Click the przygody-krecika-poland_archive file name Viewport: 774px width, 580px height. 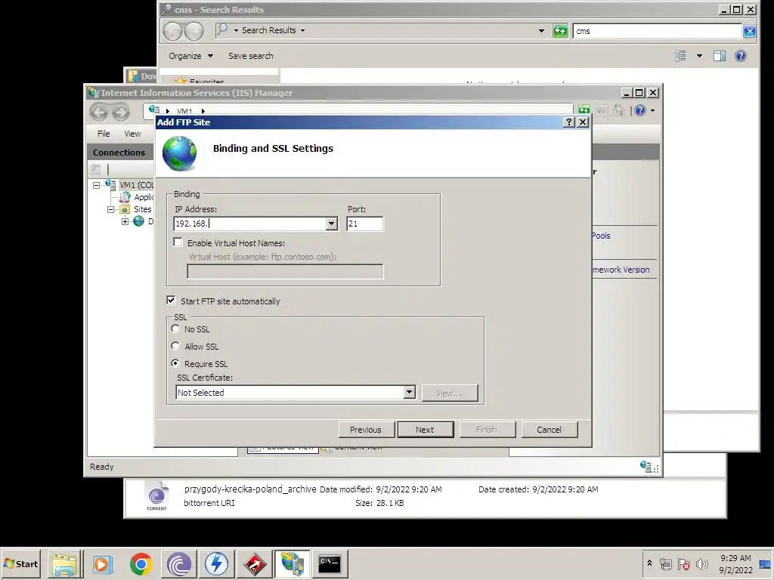[250, 489]
